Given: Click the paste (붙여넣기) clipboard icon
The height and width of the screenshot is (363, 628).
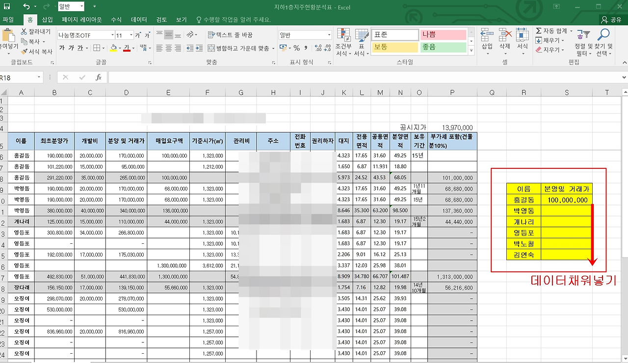Looking at the screenshot, I should pyautogui.click(x=8, y=35).
